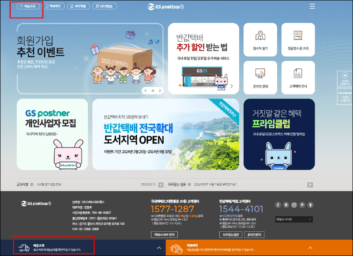Click the plus icon beside FAQ row
Image resolution: width=353 pixels, height=256 pixels.
(x=310, y=185)
